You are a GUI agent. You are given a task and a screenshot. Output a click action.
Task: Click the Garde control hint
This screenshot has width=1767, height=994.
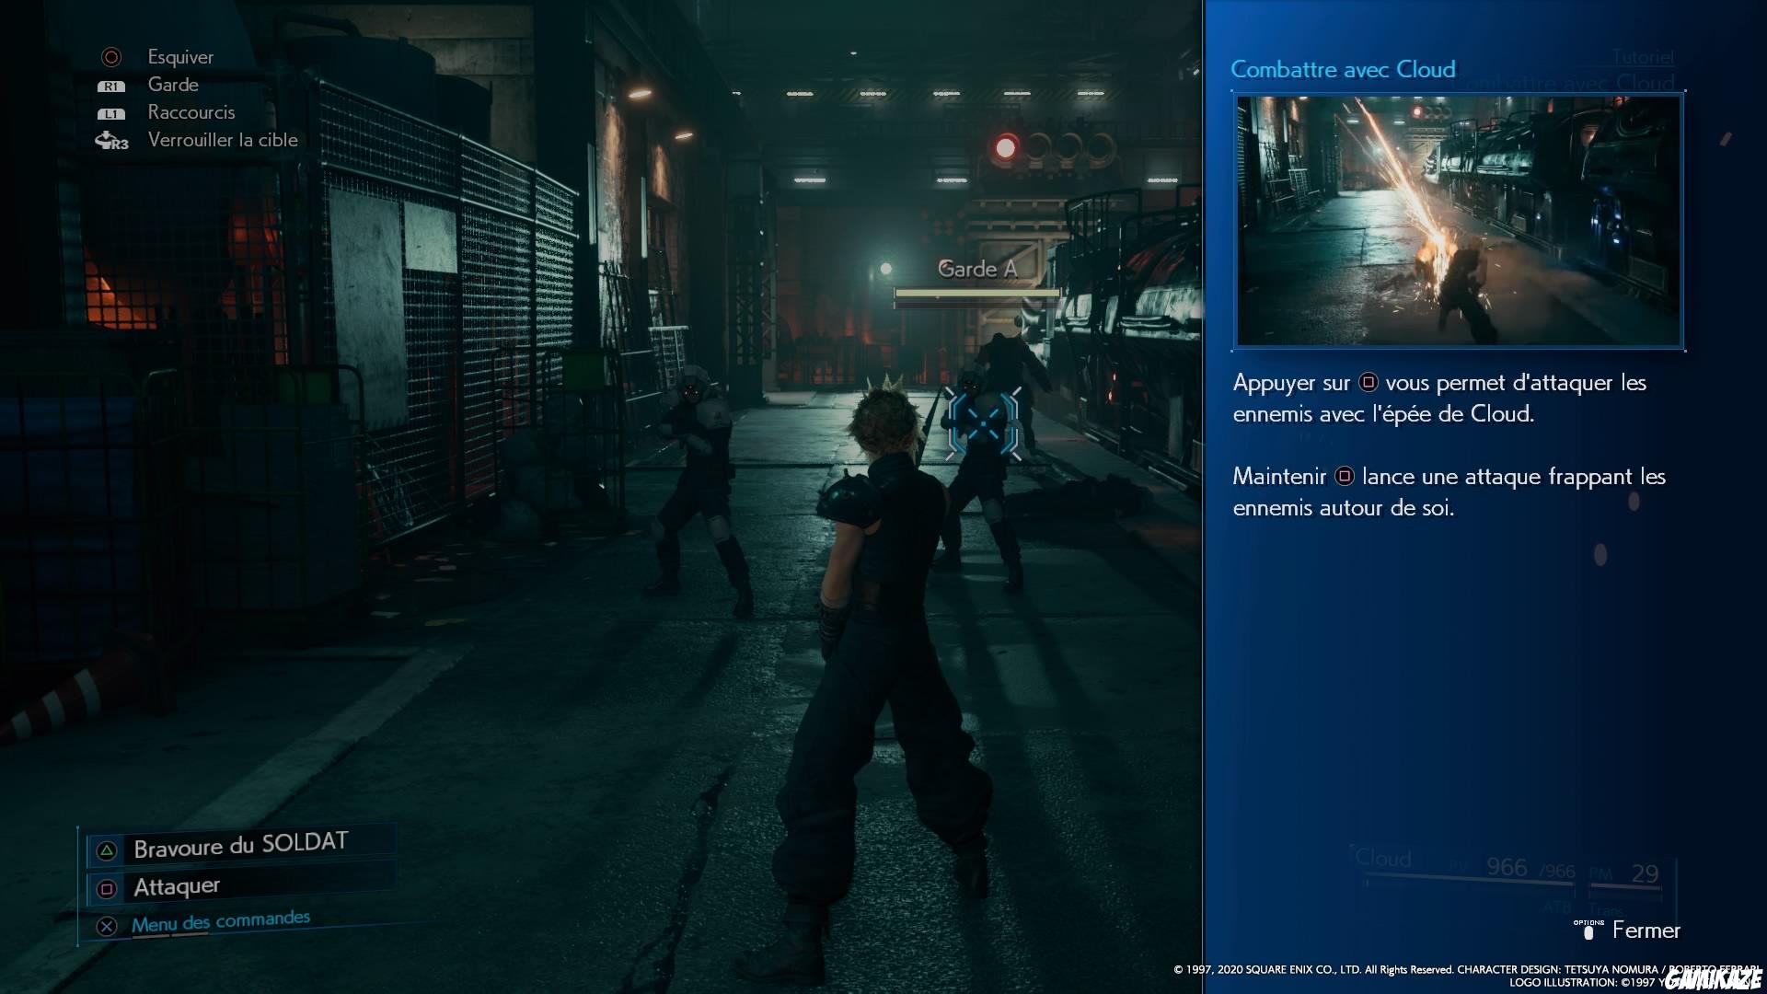tap(173, 85)
